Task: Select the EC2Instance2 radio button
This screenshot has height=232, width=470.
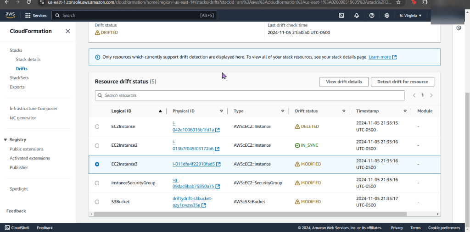Action: (97, 145)
